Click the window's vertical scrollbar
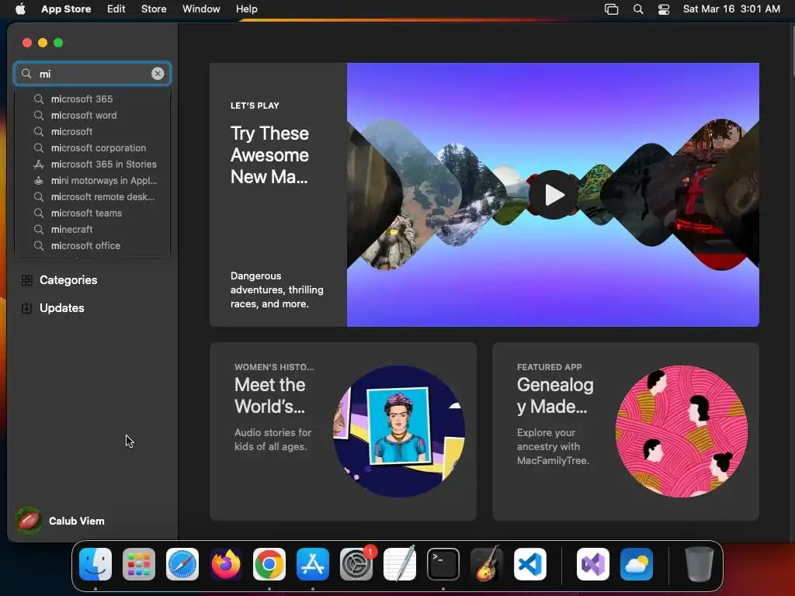 pos(792,50)
